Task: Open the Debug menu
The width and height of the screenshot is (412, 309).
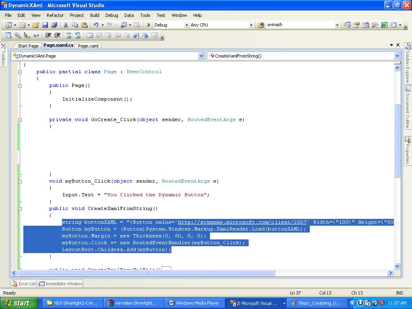Action: coord(112,15)
